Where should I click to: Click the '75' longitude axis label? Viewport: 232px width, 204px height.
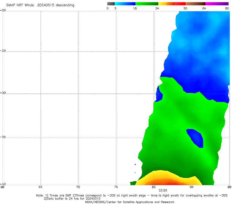(116, 187)
